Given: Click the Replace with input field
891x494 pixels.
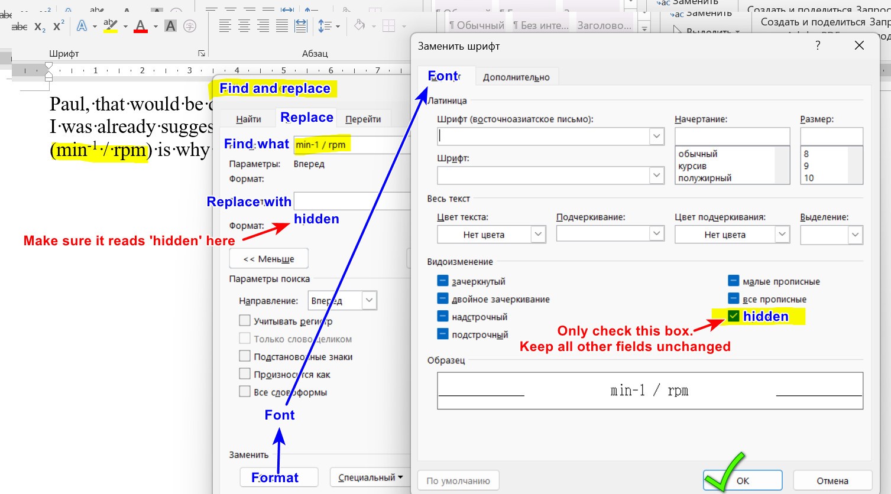Looking at the screenshot, I should [x=352, y=201].
